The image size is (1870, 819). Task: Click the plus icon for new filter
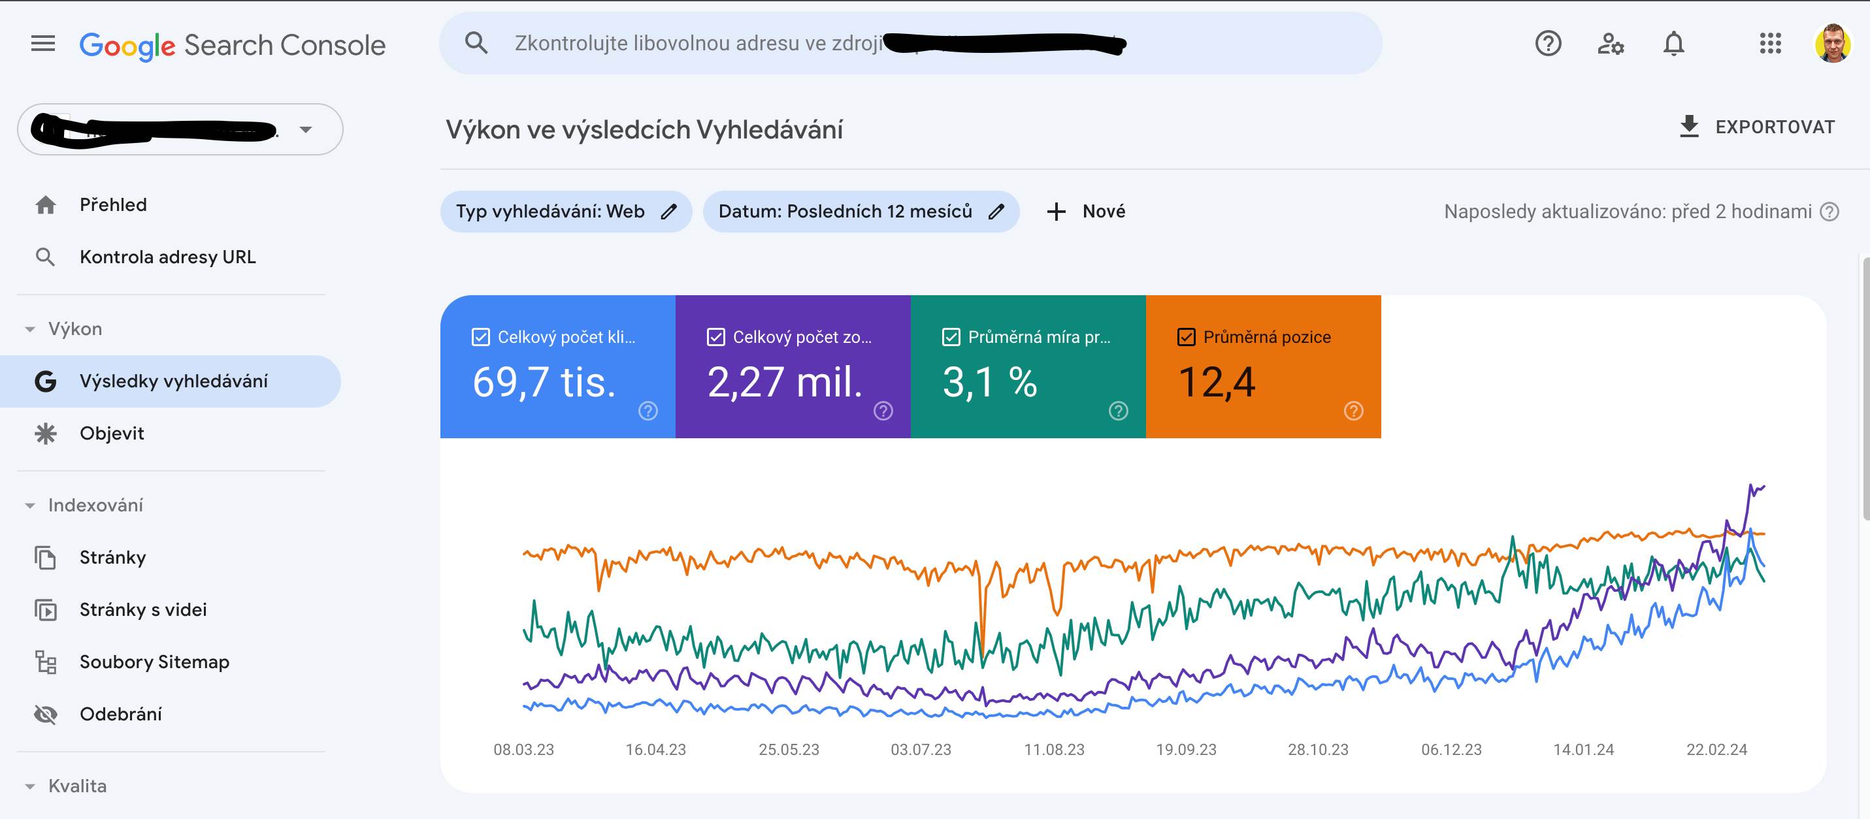point(1055,211)
